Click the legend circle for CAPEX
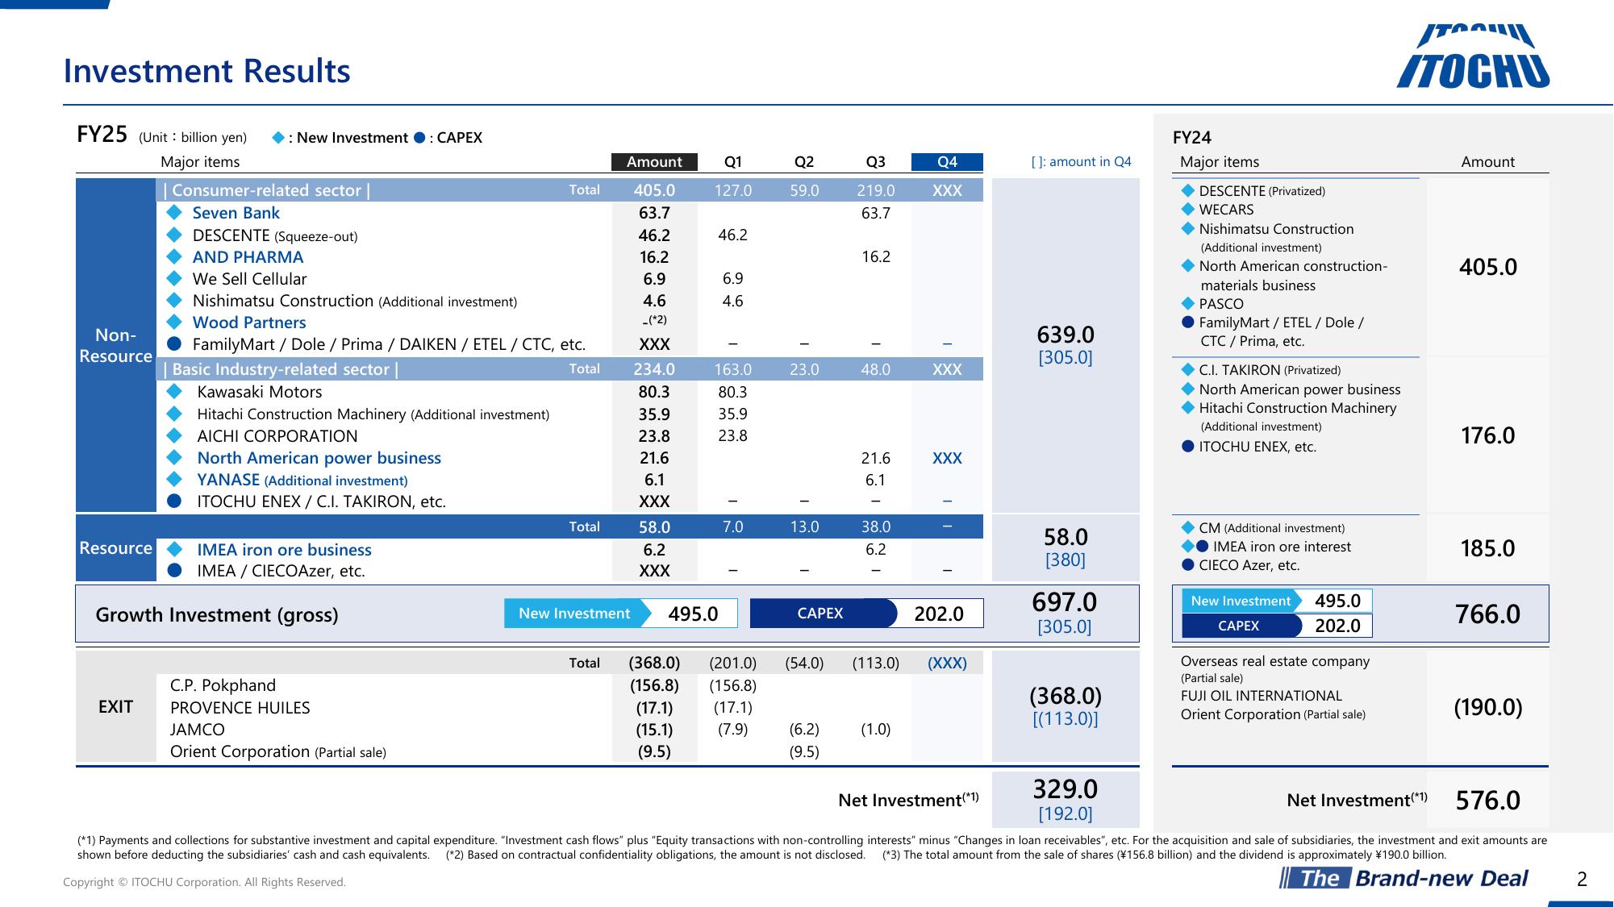The image size is (1614, 907). [x=419, y=138]
